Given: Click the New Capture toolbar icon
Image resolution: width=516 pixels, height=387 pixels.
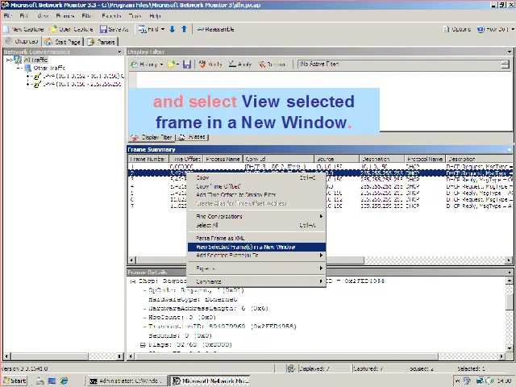Looking at the screenshot, I should pyautogui.click(x=6, y=29).
